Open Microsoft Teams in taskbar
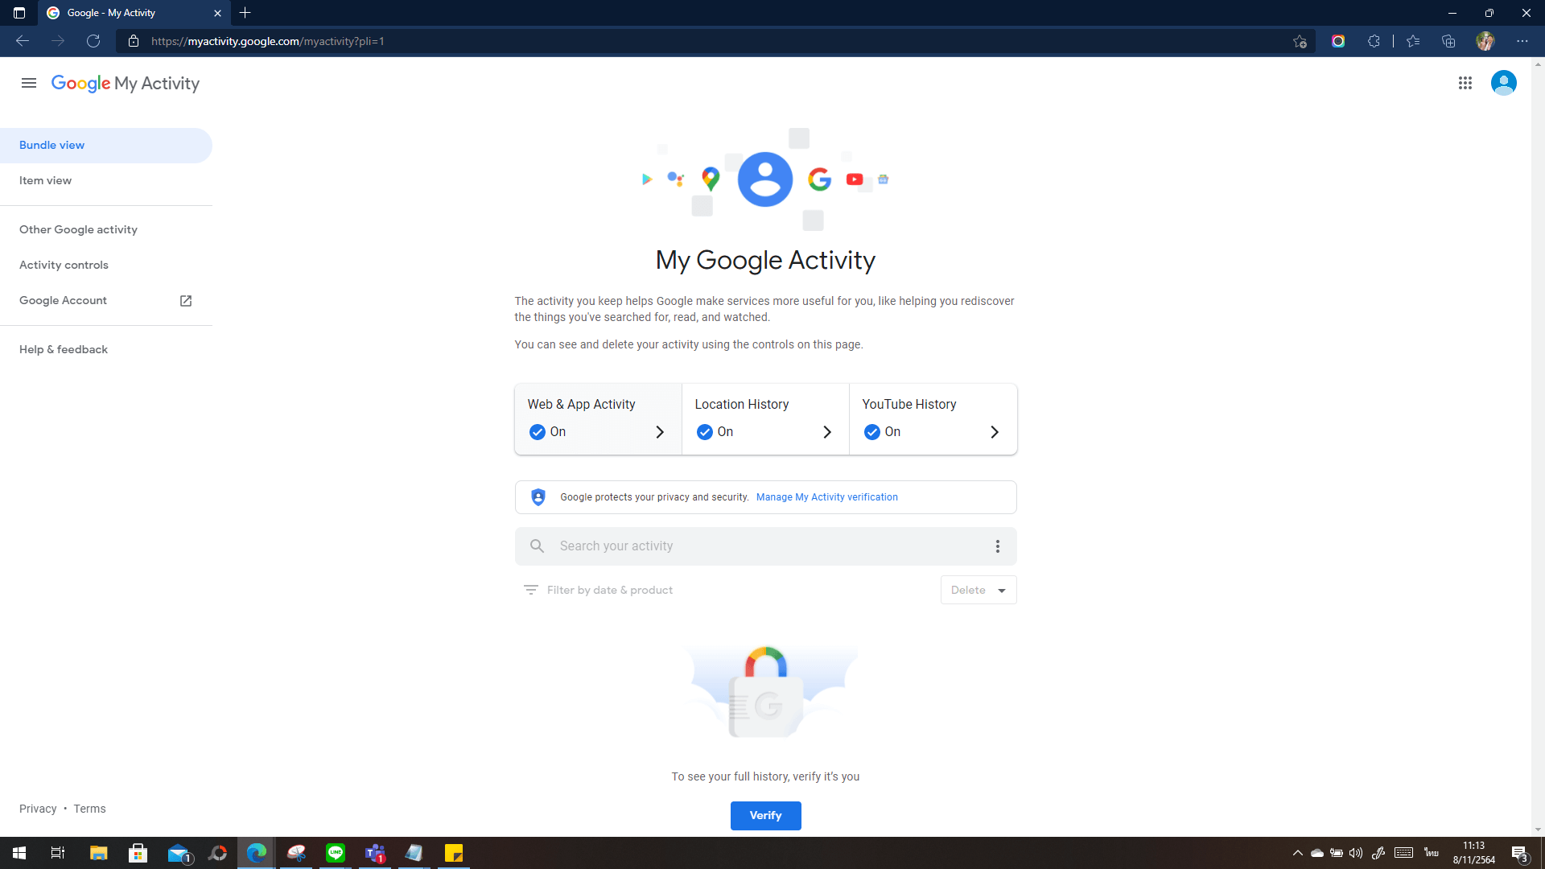Screen dimensions: 1545x869 [375, 853]
